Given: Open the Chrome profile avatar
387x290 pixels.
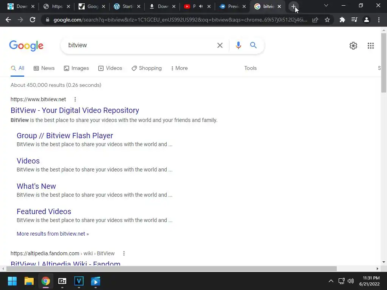Looking at the screenshot, I should click(367, 20).
